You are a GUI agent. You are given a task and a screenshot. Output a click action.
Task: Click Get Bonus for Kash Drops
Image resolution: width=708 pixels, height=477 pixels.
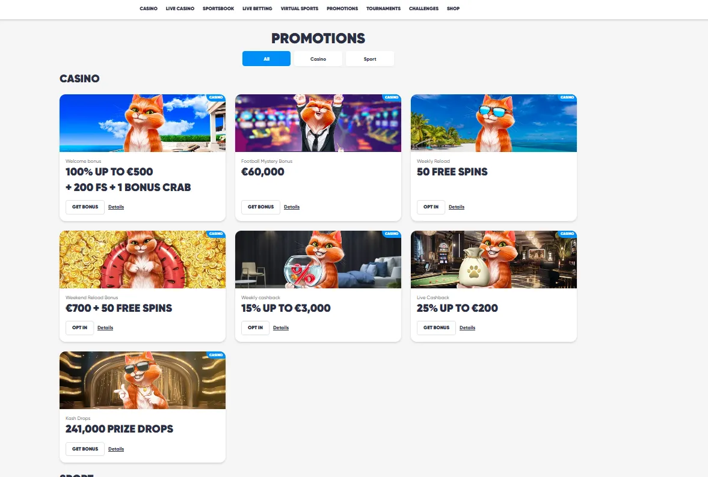click(85, 449)
